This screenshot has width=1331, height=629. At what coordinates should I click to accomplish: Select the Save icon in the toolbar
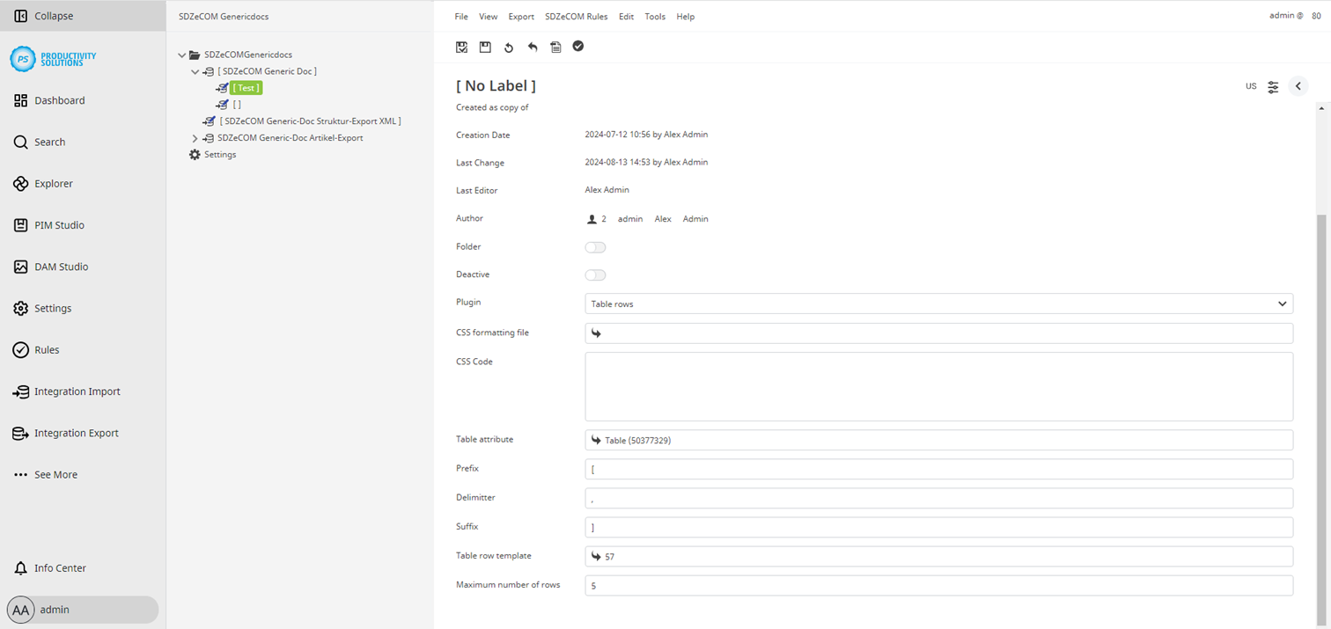485,47
